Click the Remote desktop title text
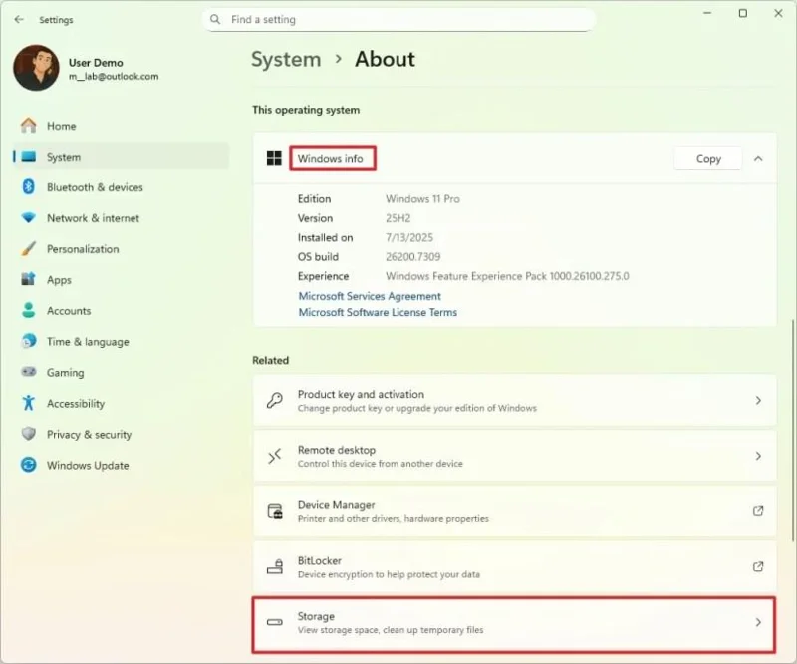Screen dimensions: 797x664 [x=337, y=450]
